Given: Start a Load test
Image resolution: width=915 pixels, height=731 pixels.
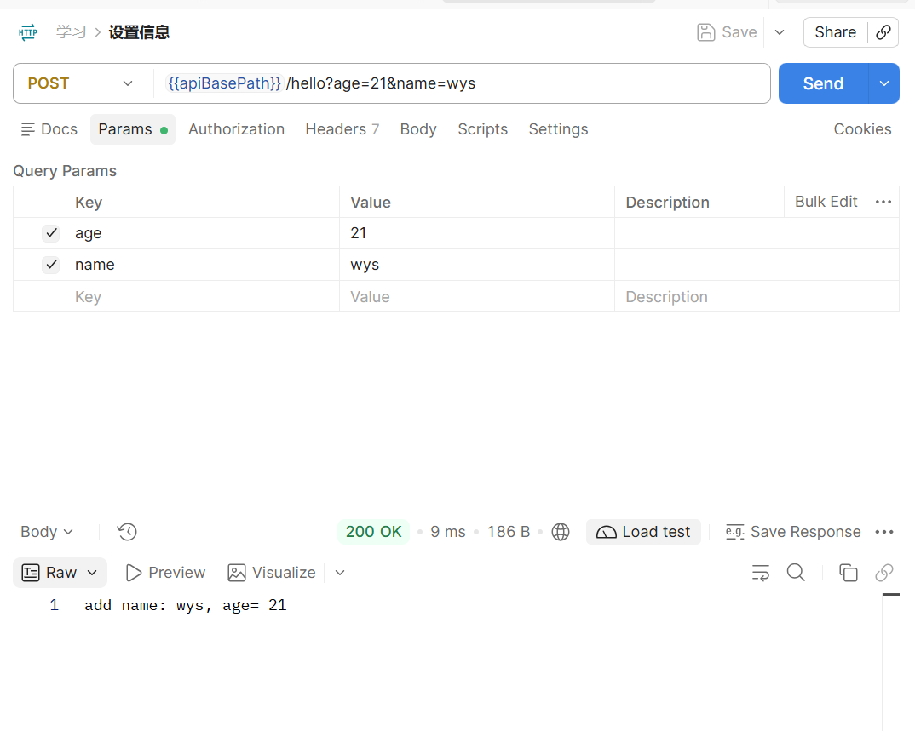Looking at the screenshot, I should (x=643, y=532).
